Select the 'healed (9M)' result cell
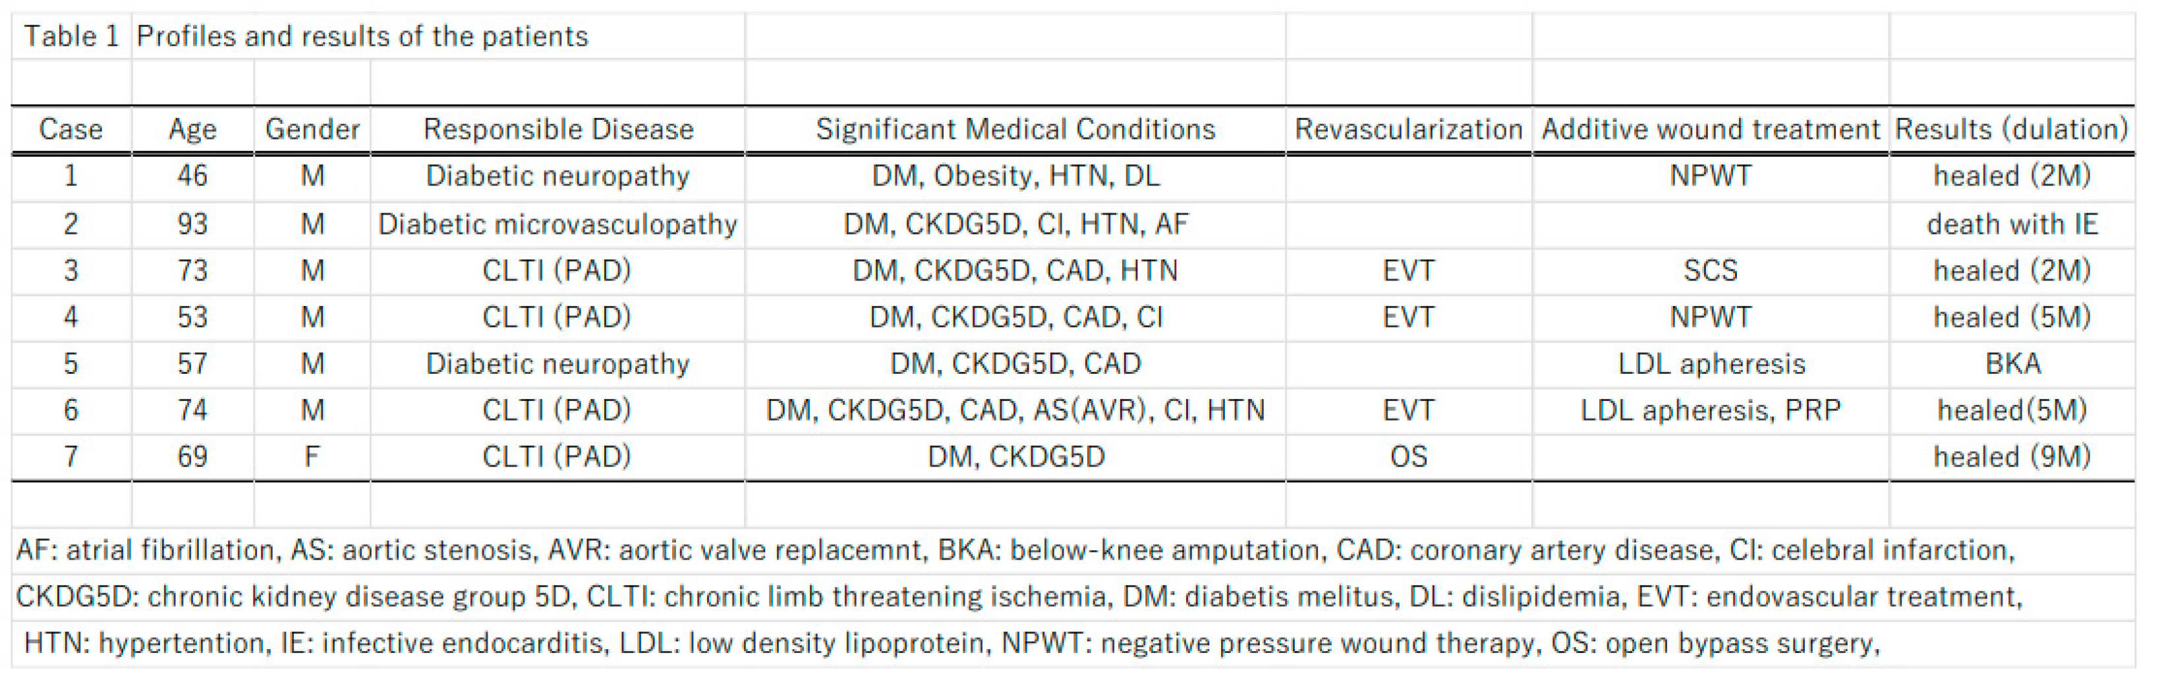This screenshot has width=2162, height=684. coord(2012,456)
